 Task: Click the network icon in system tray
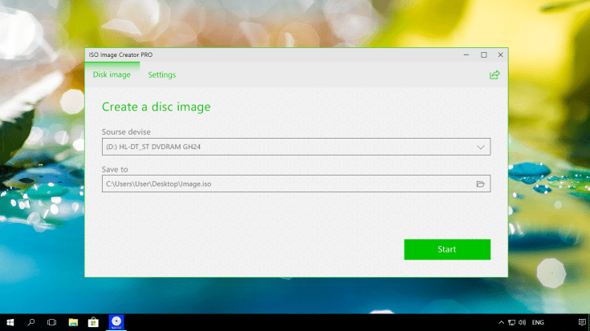(511, 322)
